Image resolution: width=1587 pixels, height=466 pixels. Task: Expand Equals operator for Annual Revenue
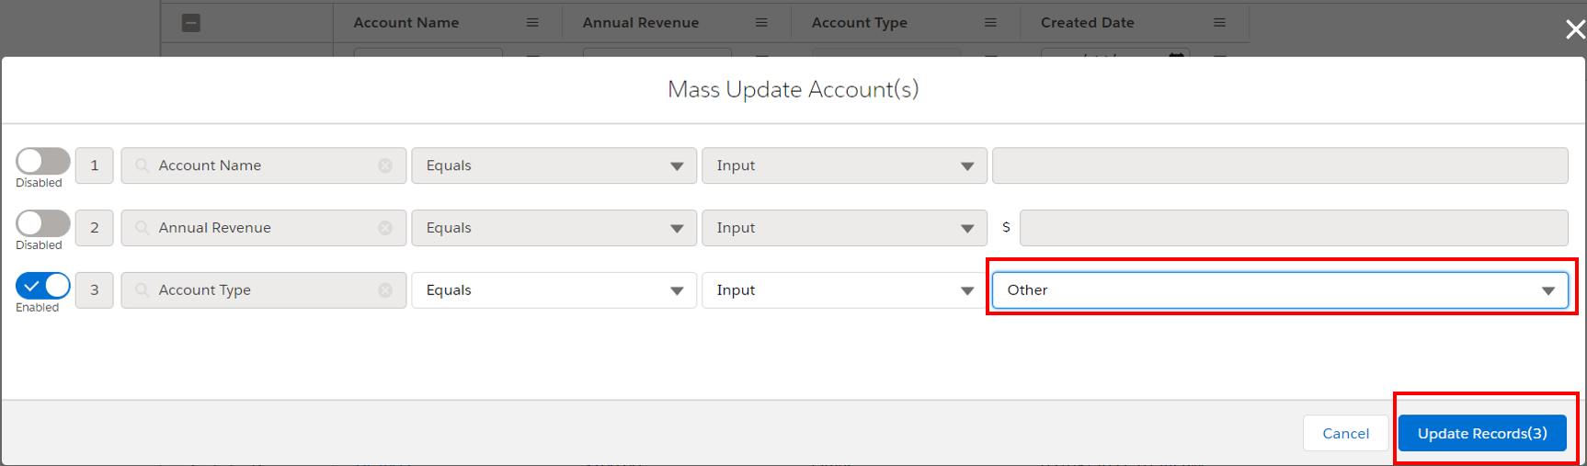click(x=554, y=228)
